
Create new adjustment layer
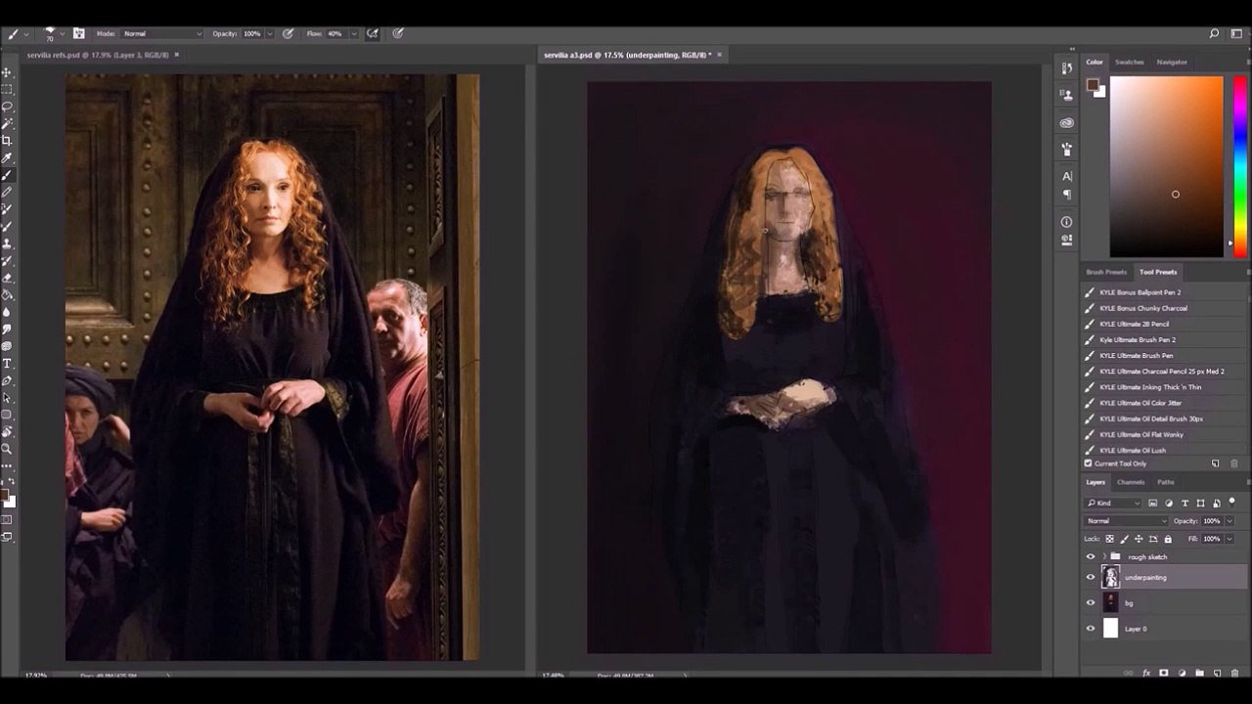coord(1182,673)
